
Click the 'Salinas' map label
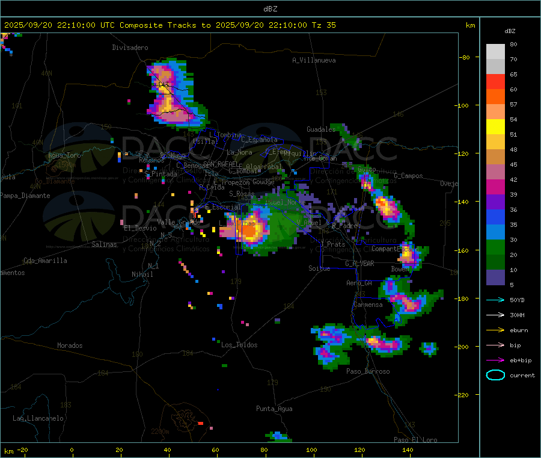tap(104, 244)
